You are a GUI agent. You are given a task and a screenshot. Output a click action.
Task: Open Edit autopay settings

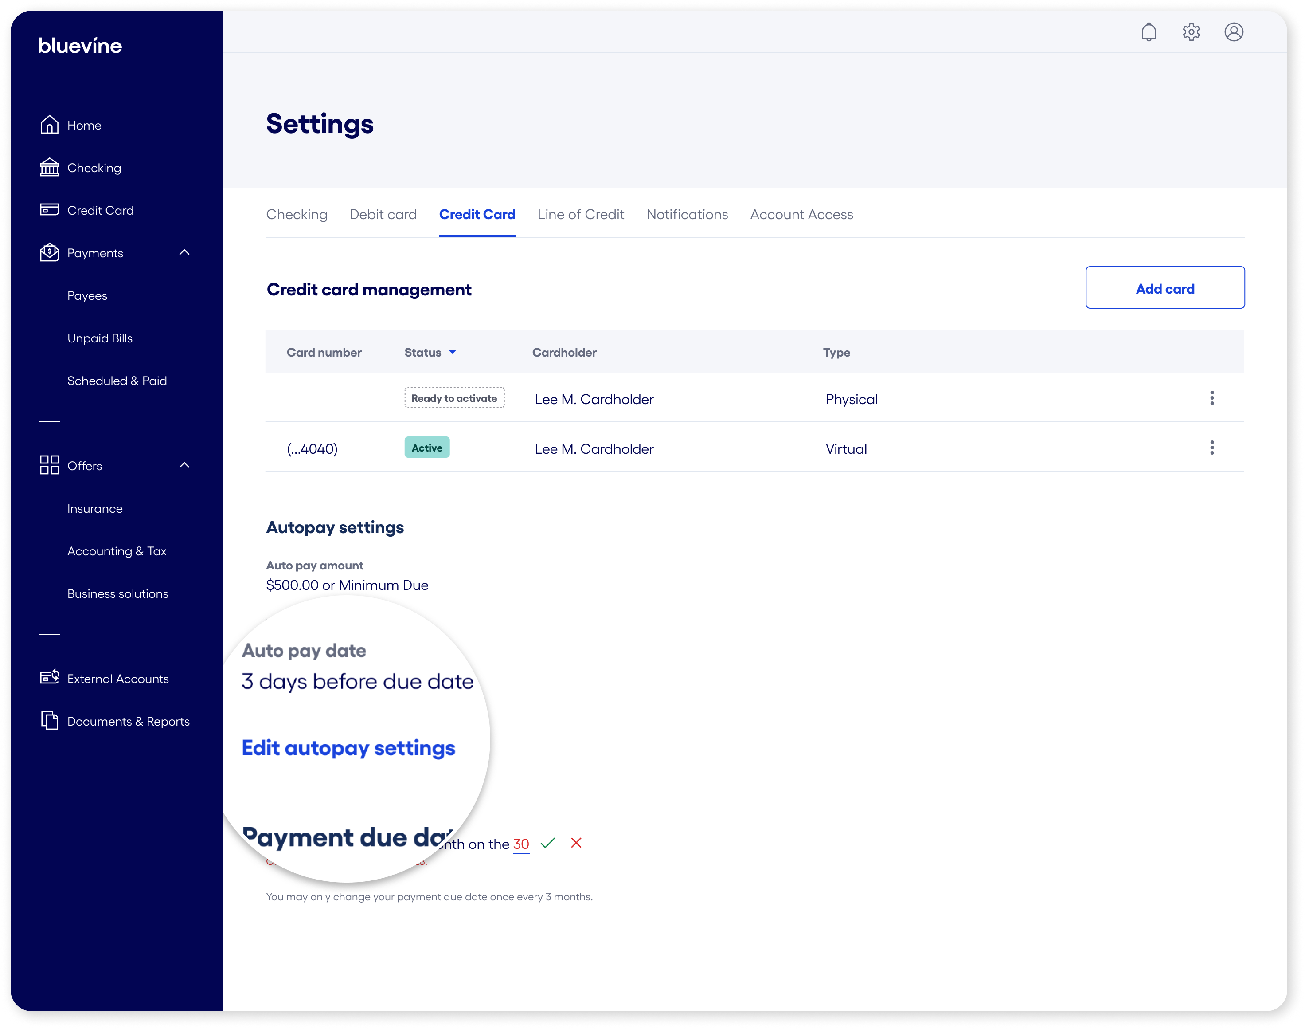[348, 748]
